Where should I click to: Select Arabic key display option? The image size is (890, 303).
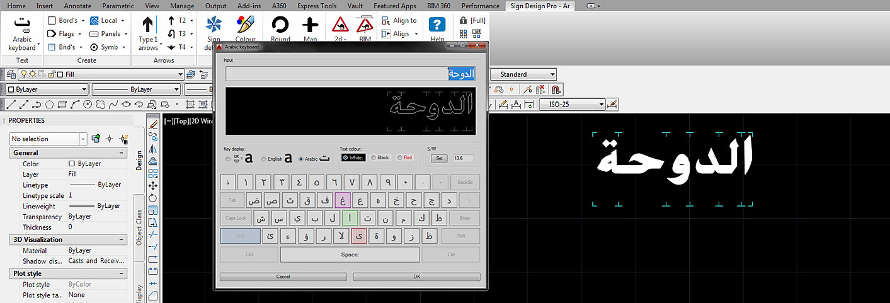(x=301, y=159)
